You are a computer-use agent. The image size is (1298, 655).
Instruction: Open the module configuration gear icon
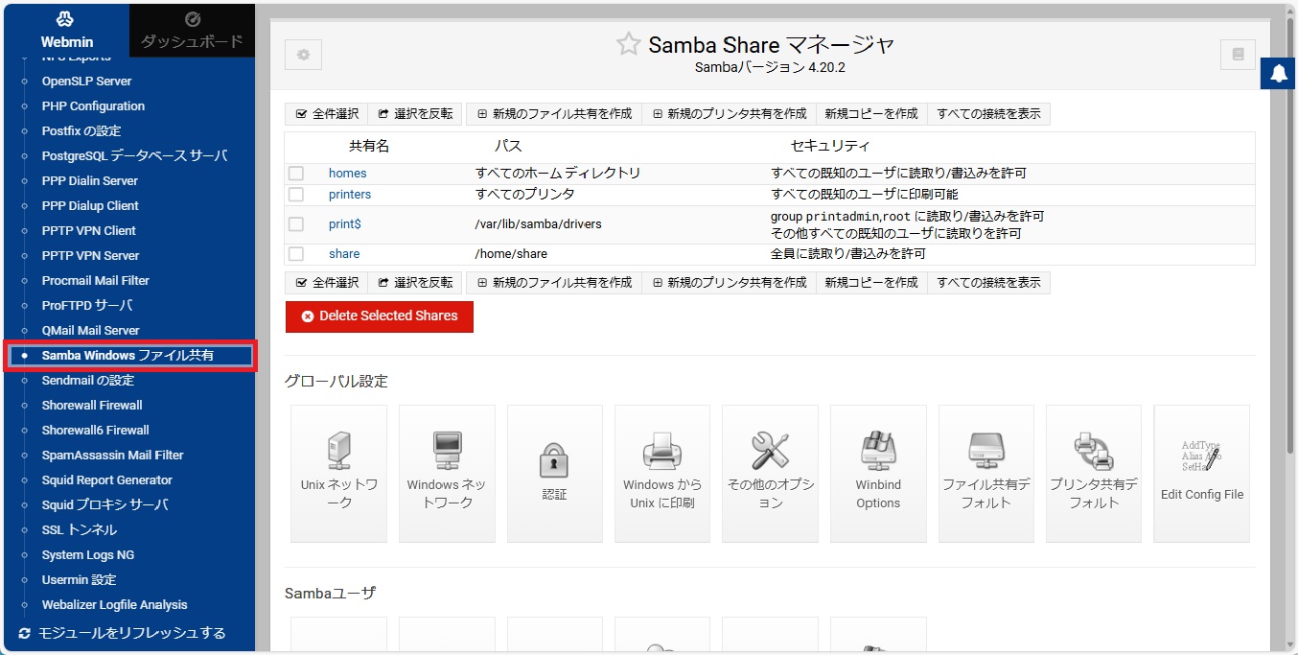[303, 55]
